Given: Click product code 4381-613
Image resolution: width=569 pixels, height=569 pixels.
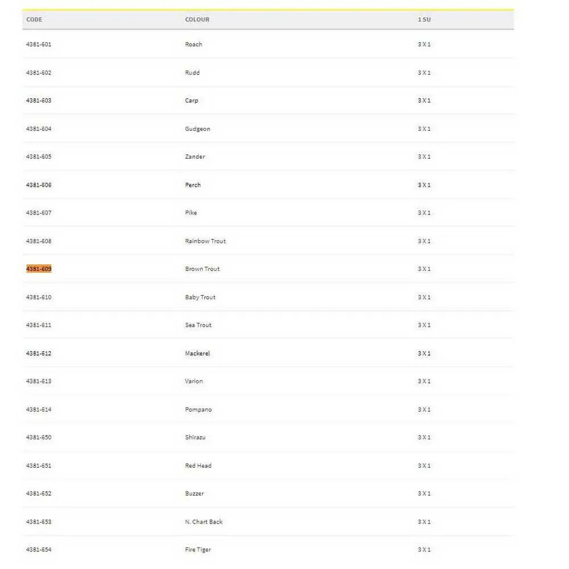Looking at the screenshot, I should [39, 381].
